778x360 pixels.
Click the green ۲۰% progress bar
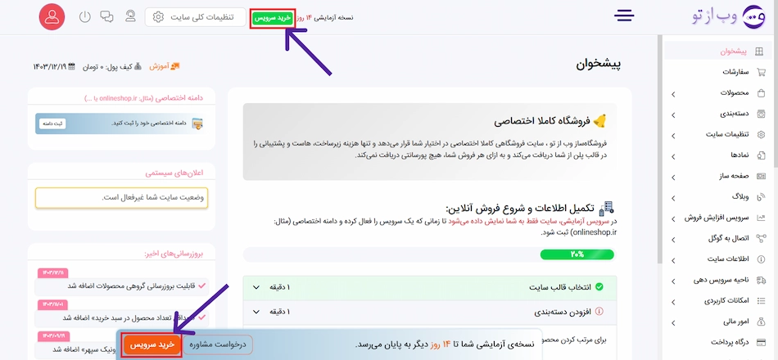(577, 254)
